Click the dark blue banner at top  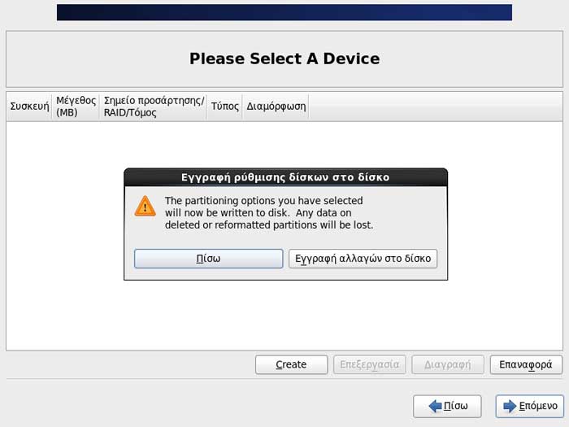284,12
